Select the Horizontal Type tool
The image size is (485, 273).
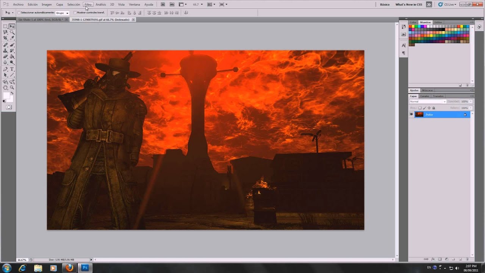point(12,69)
